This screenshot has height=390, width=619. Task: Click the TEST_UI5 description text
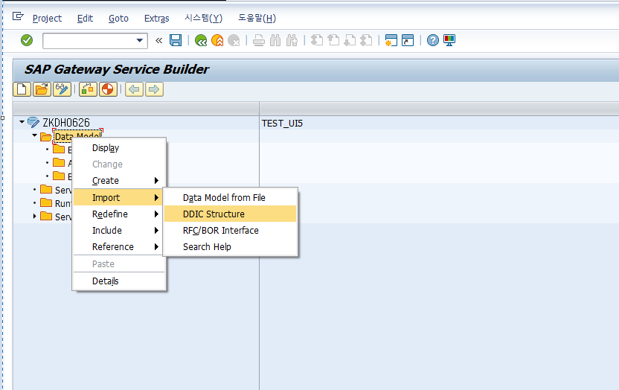[x=282, y=123]
